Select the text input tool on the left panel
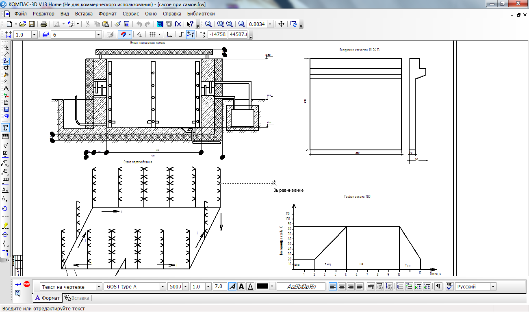 click(x=6, y=128)
